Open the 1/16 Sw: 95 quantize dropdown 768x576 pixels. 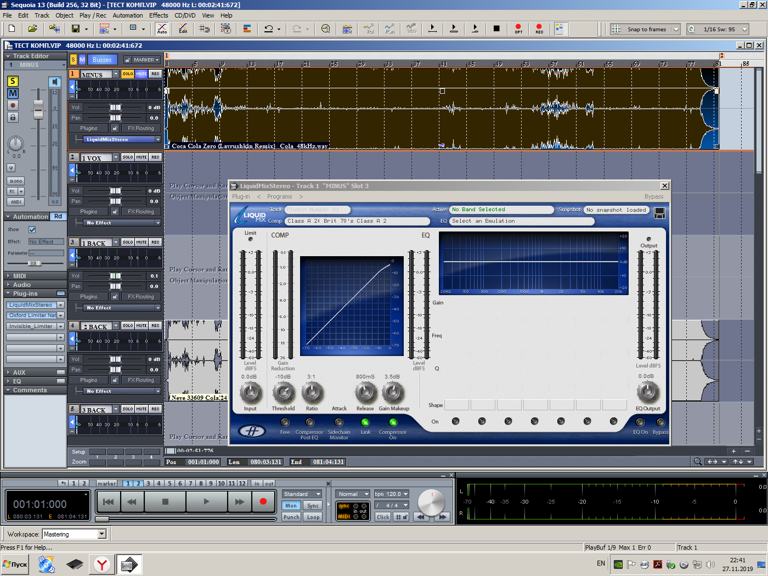(x=745, y=29)
